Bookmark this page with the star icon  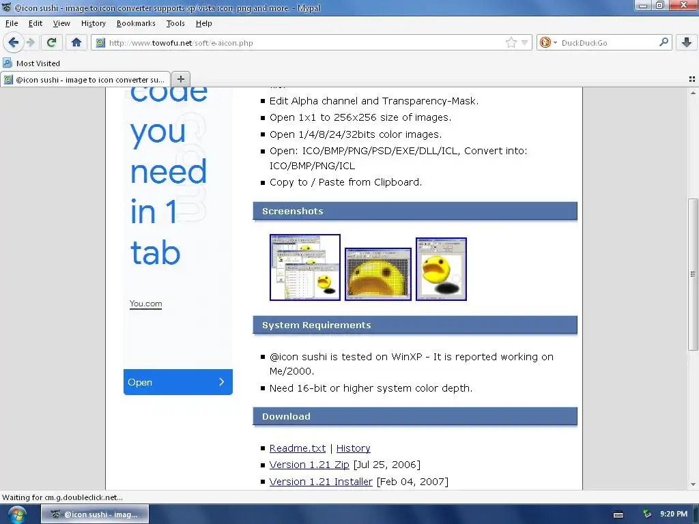pyautogui.click(x=511, y=43)
